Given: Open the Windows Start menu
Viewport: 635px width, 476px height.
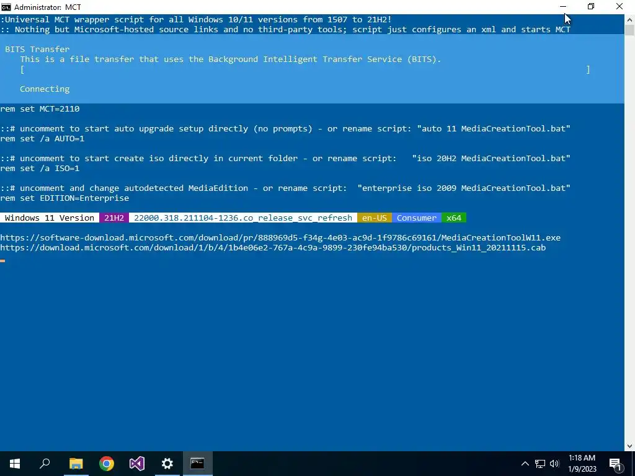Looking at the screenshot, I should pyautogui.click(x=15, y=464).
